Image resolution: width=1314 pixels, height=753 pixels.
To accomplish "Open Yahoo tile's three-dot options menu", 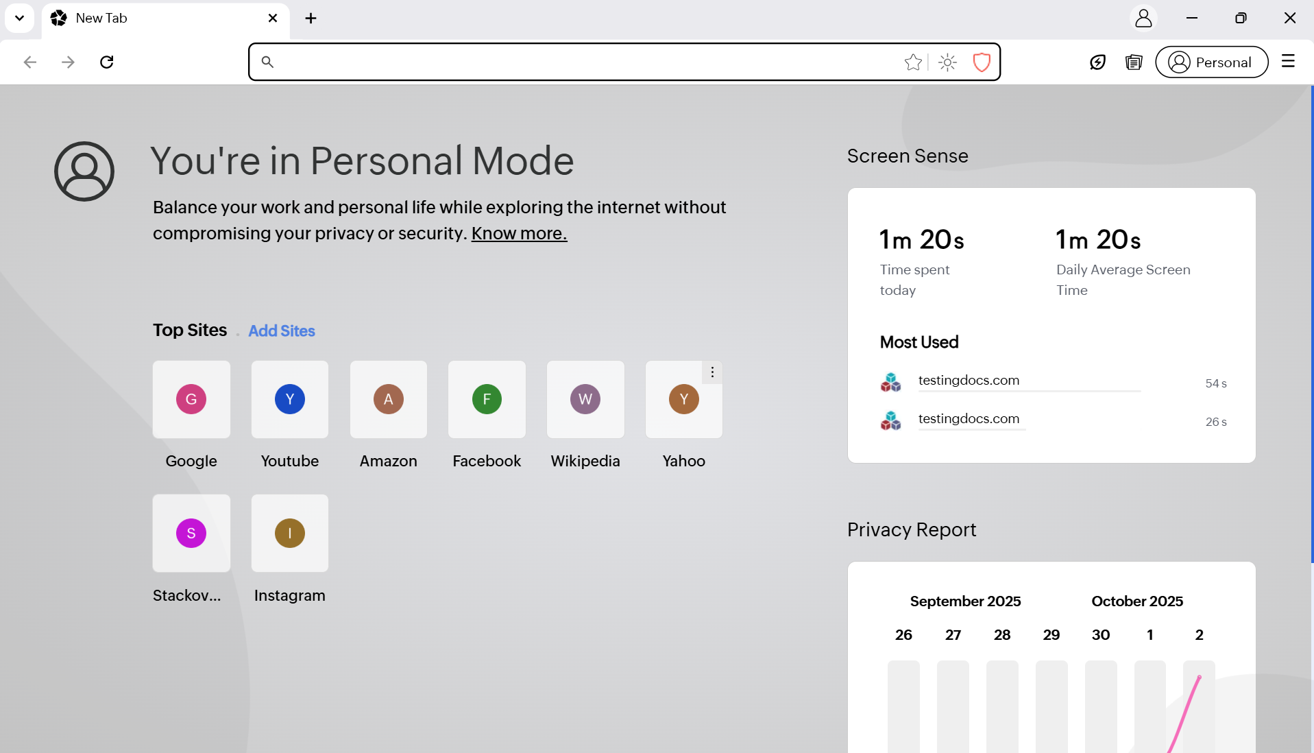I will click(x=712, y=372).
